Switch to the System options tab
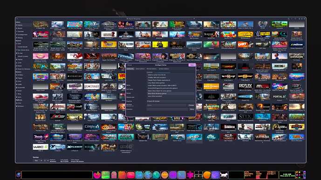 point(164,69)
